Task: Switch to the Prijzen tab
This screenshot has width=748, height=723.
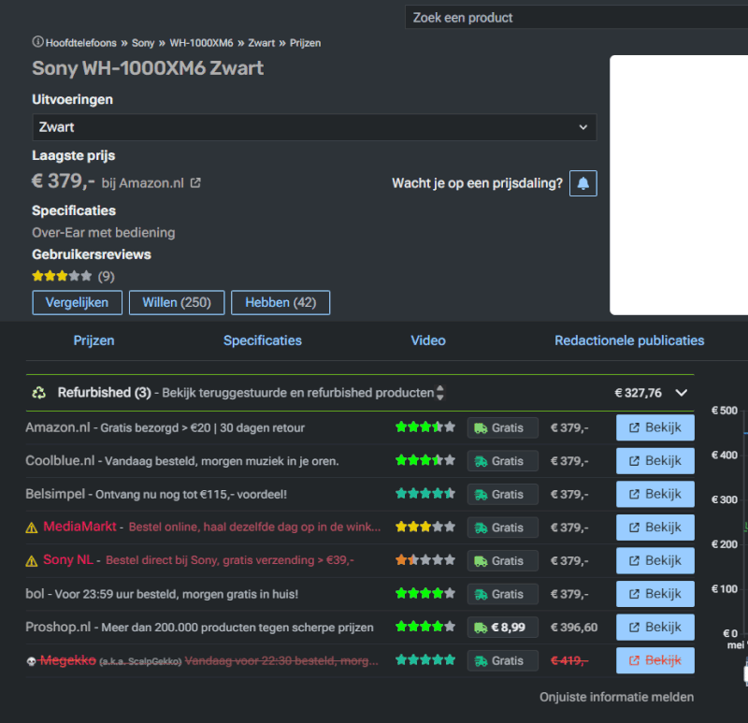Action: (x=94, y=340)
